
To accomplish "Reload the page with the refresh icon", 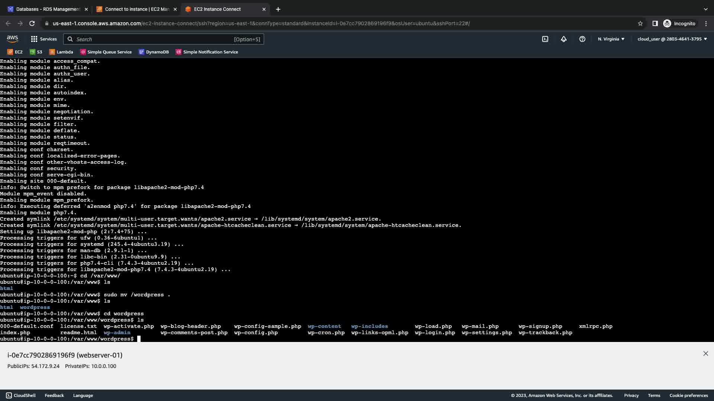I will [32, 23].
